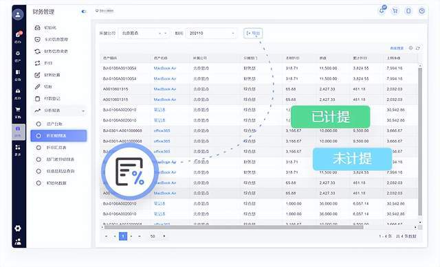Click the breadcrumb tab at top of content area
The width and height of the screenshot is (440, 267).
tap(104, 11)
